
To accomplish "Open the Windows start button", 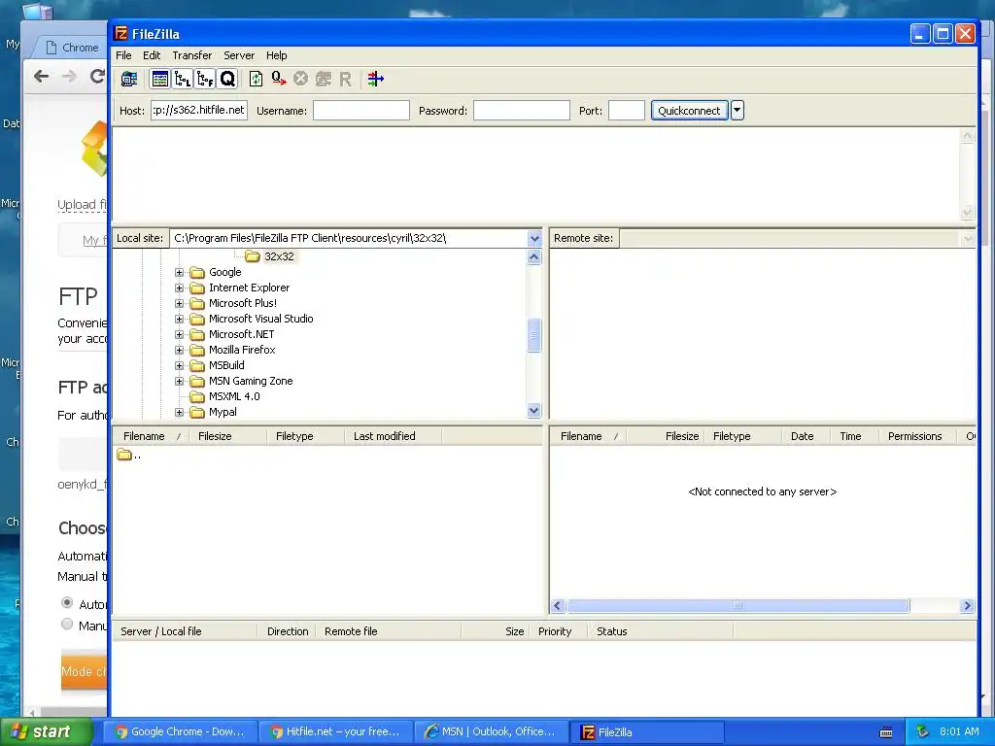I will pos(46,732).
